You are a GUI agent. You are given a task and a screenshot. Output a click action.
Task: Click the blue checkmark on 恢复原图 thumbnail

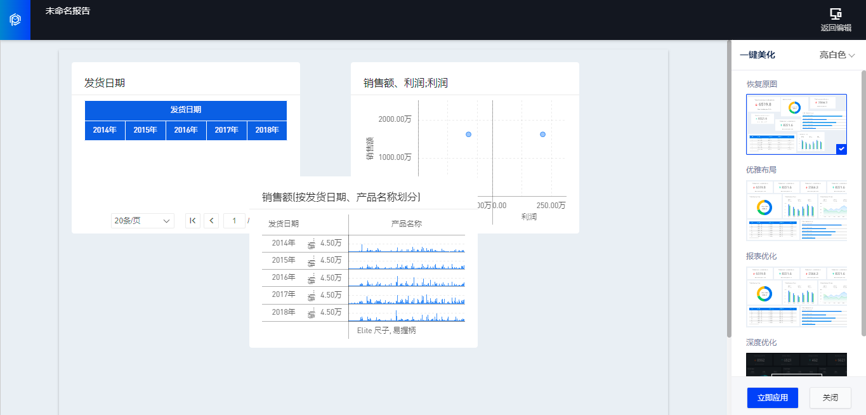coord(841,149)
